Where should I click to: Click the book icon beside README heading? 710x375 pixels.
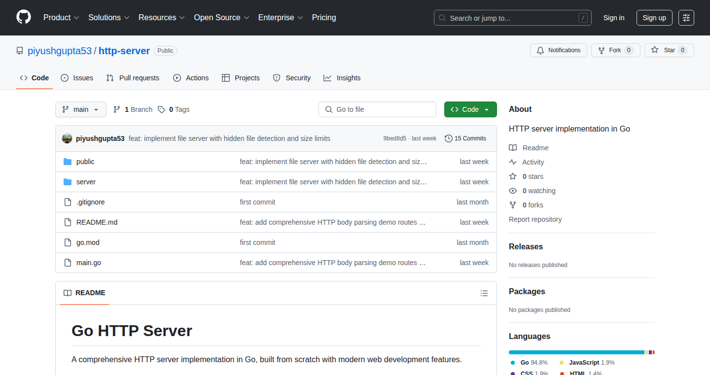pos(68,293)
